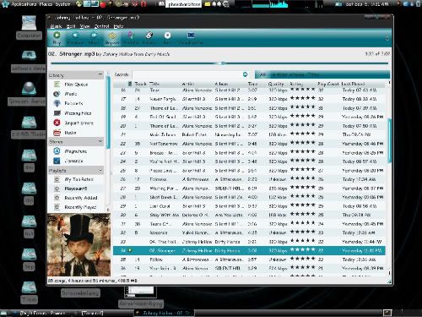The height and width of the screenshot is (317, 422).
Task: Click the green Play button in toolbar
Action: 57,38
